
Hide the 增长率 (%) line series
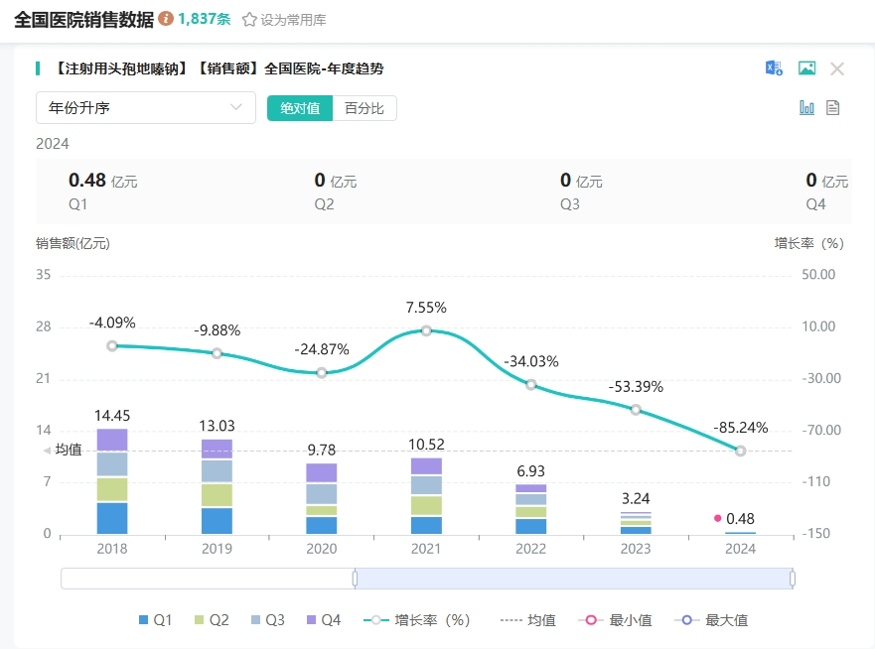pos(416,620)
